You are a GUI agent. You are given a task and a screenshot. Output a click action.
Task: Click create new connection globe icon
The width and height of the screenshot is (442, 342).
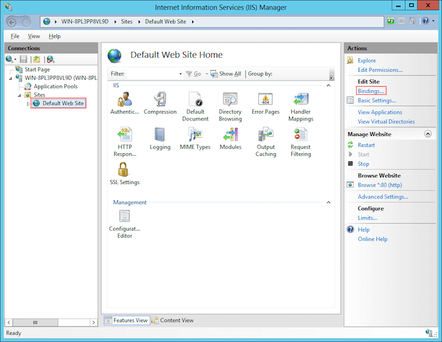9,59
